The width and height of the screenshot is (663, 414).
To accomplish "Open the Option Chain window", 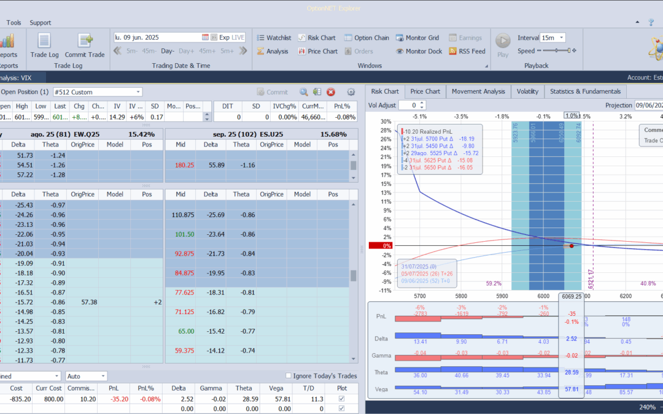I will pyautogui.click(x=366, y=37).
